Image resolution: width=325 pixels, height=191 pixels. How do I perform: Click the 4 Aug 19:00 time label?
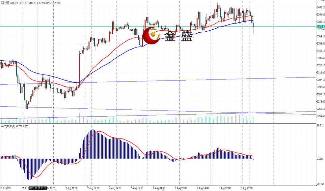[x=115, y=188]
